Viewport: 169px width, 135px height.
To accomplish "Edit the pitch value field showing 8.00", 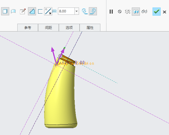I will pyautogui.click(x=66, y=11).
